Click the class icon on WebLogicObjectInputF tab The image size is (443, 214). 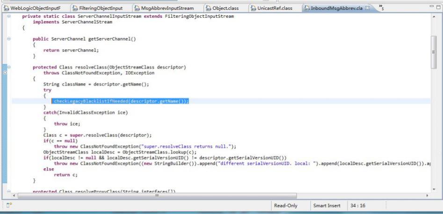[6, 8]
